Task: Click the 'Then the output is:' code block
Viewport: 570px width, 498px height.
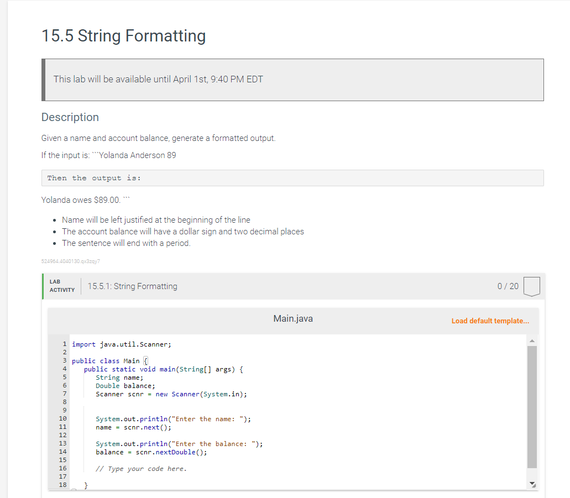Action: [x=292, y=178]
